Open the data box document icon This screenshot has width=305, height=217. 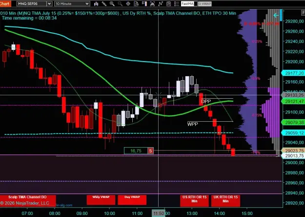[136, 3]
